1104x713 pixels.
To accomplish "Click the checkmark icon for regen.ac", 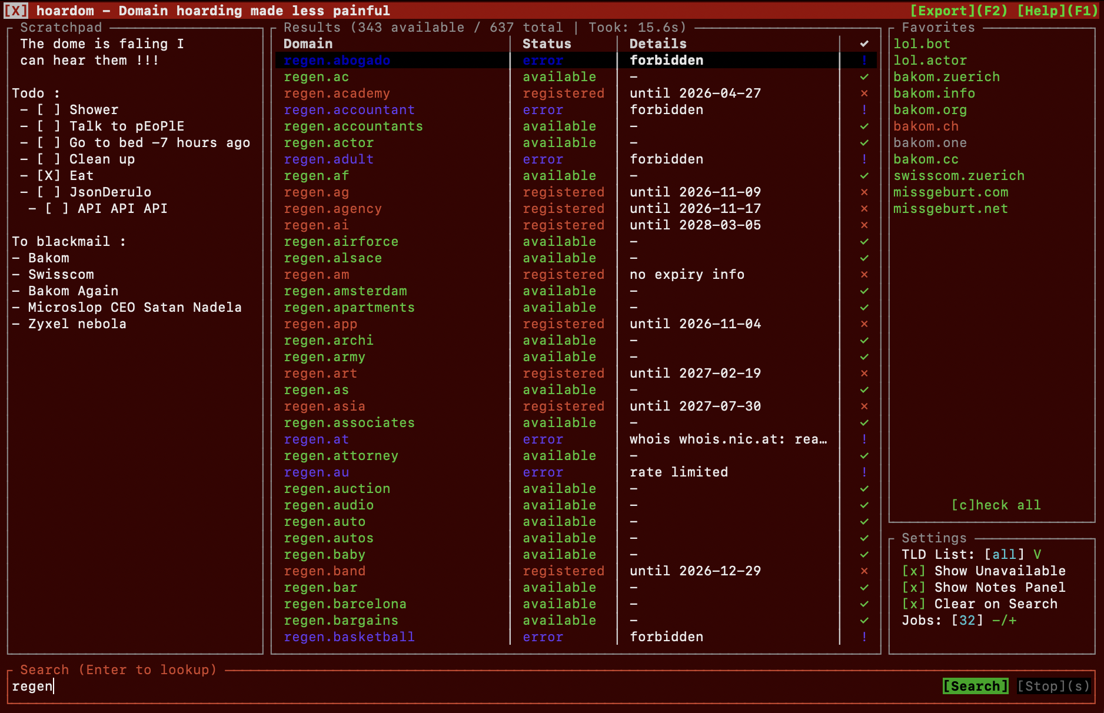I will 864,77.
